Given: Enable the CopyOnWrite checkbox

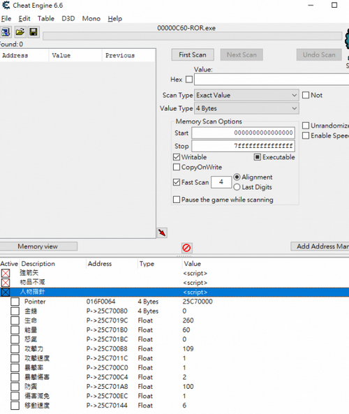Looking at the screenshot, I should pos(177,167).
